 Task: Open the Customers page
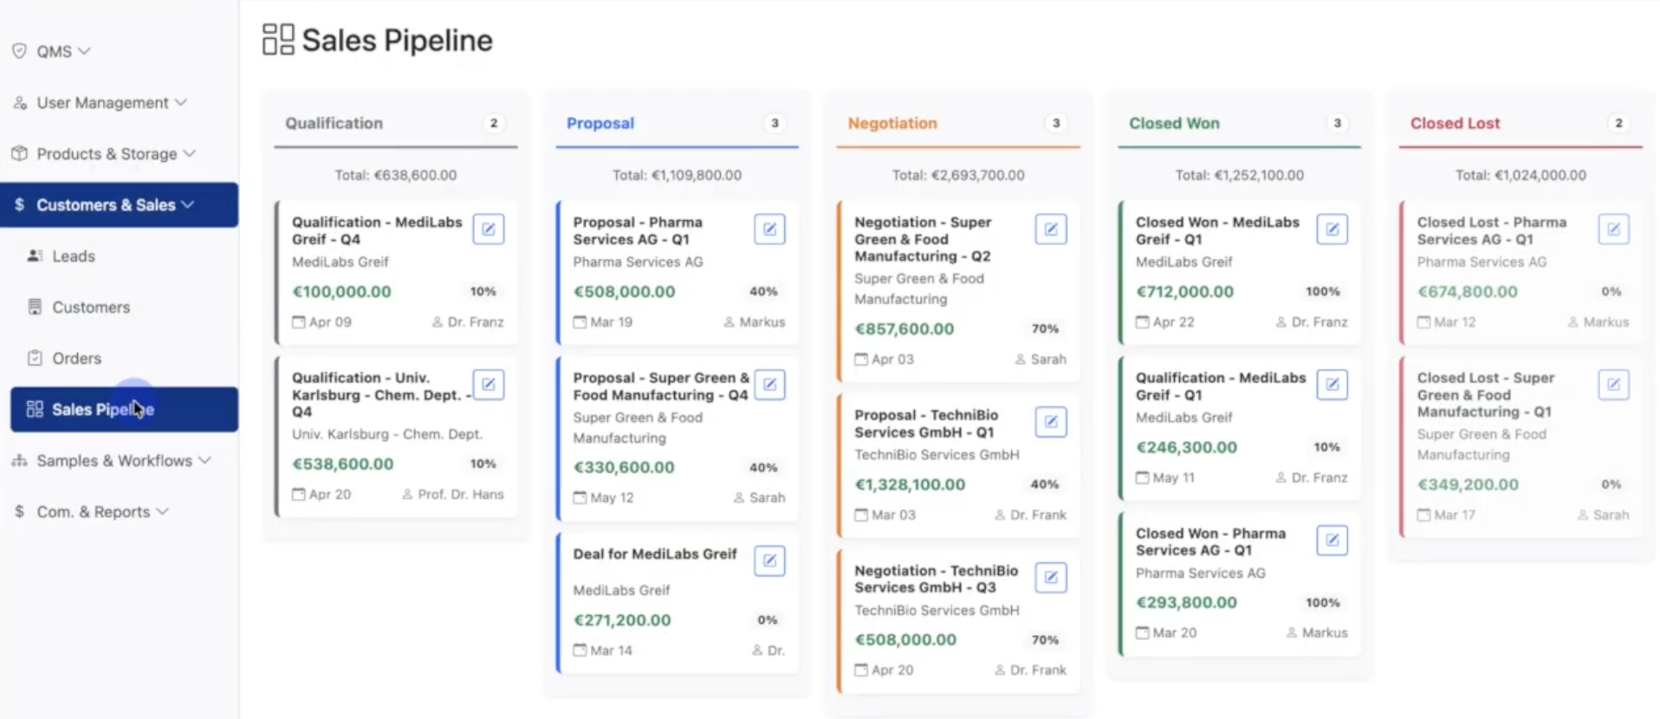[x=91, y=308]
